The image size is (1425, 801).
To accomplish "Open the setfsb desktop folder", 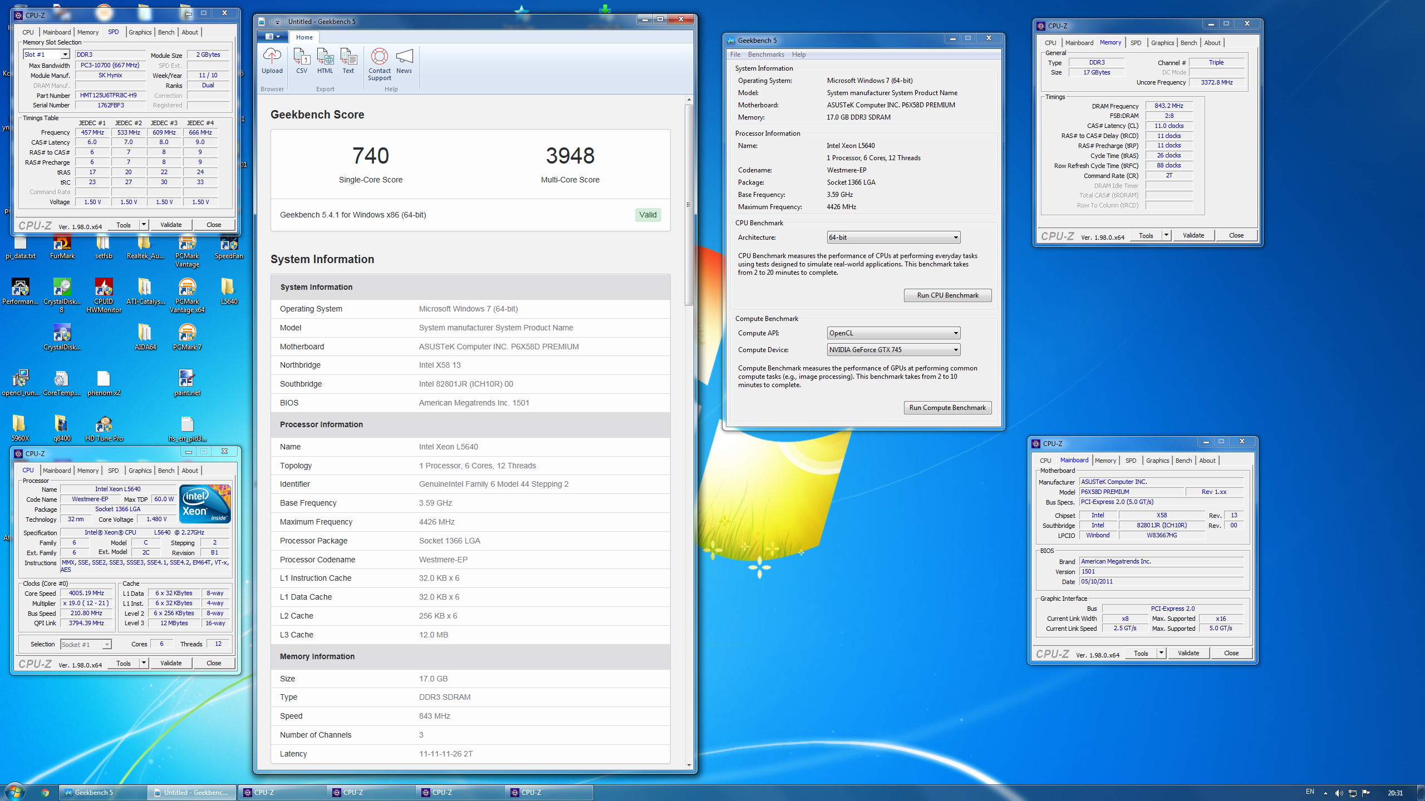I will (x=104, y=247).
